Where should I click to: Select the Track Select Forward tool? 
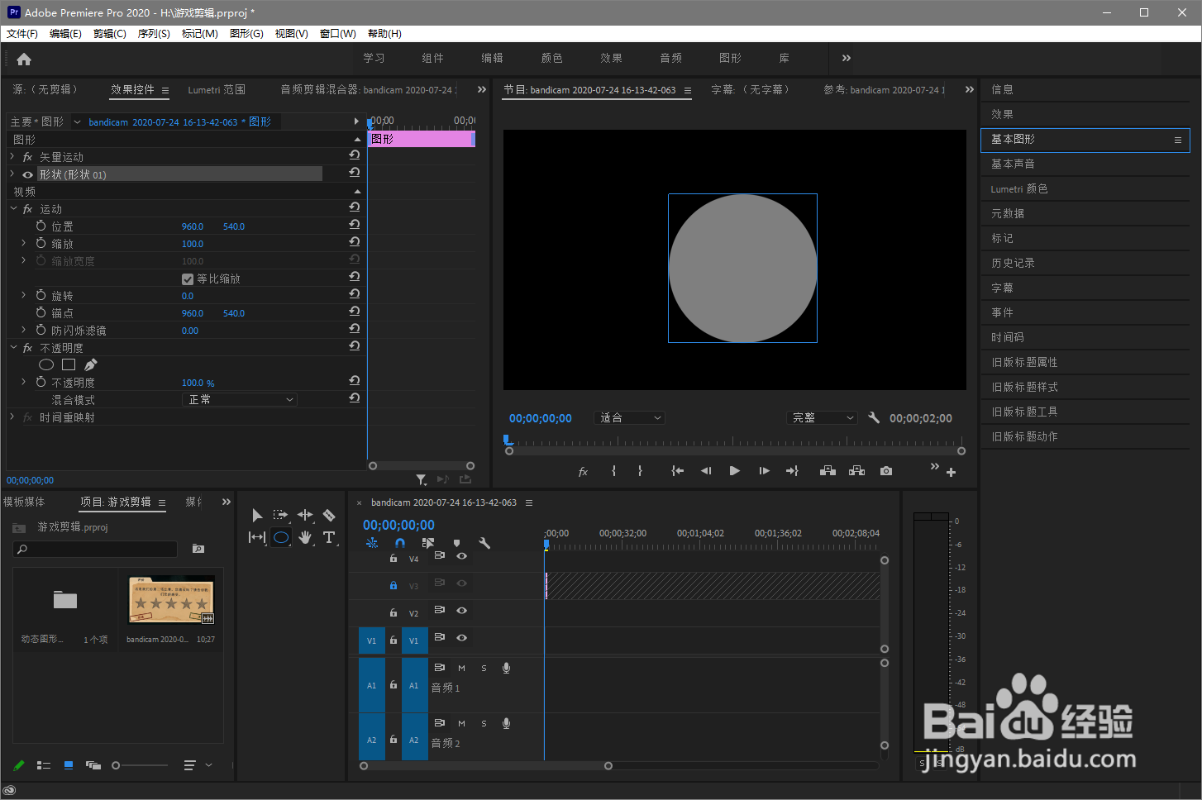point(281,515)
